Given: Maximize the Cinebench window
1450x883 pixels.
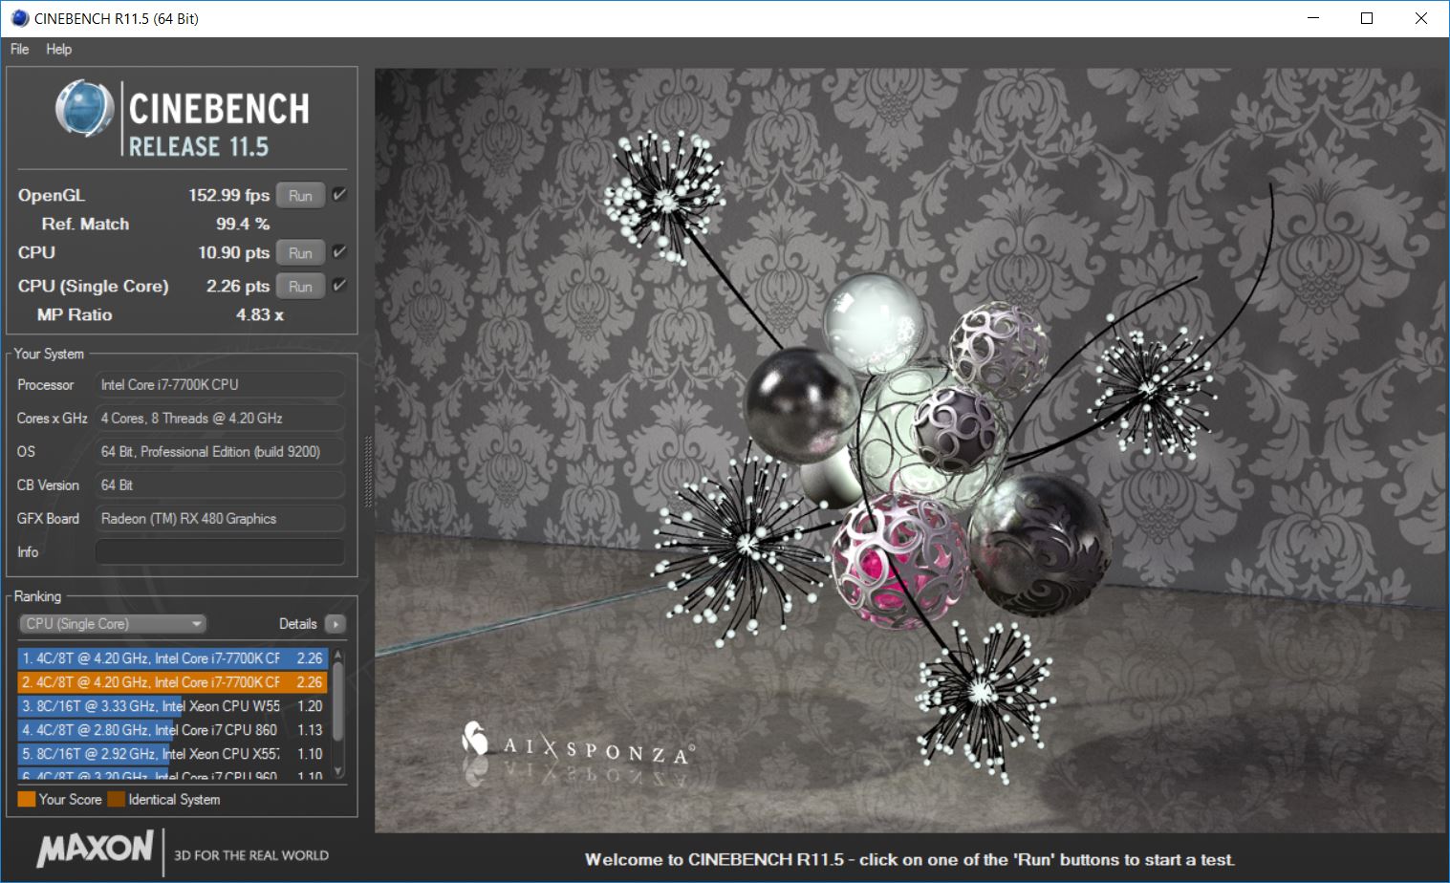Looking at the screenshot, I should click(x=1367, y=18).
